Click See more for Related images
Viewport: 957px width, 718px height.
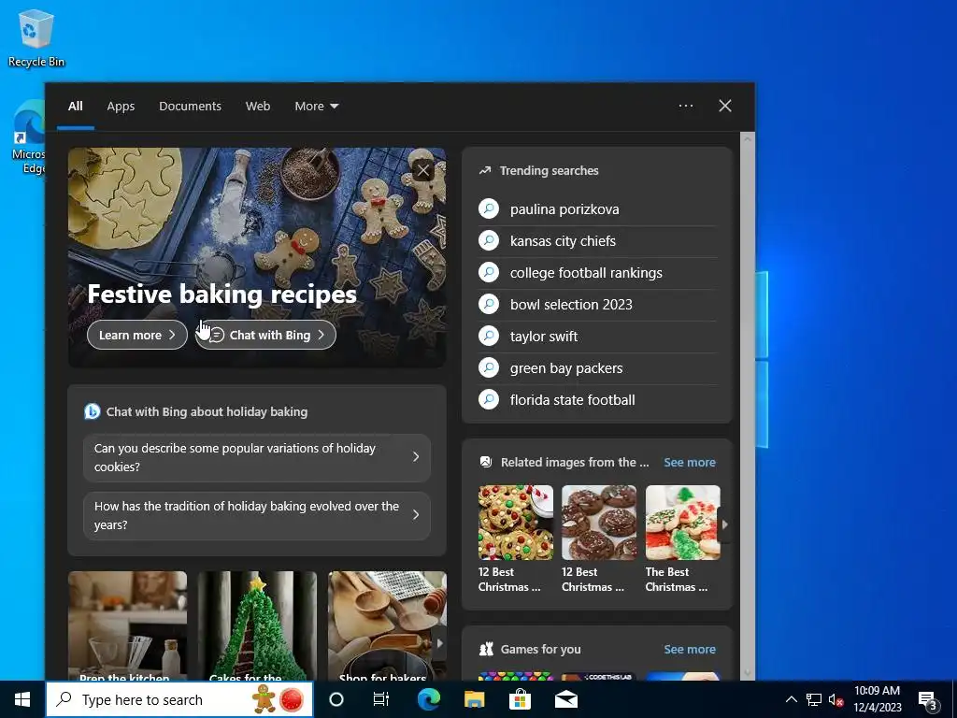click(690, 462)
